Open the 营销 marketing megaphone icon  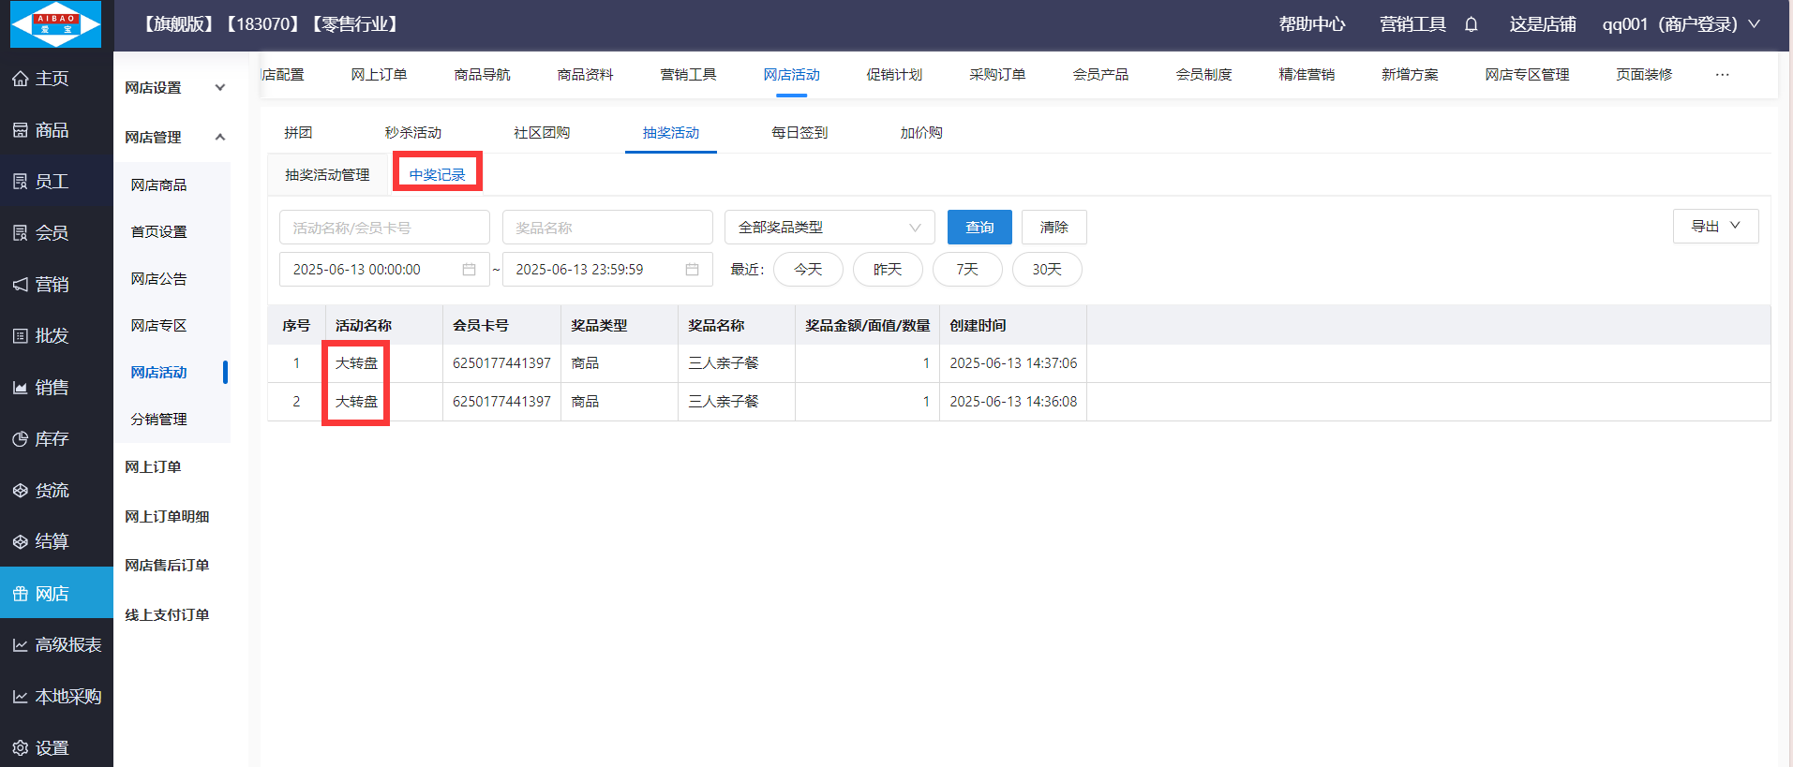click(x=21, y=285)
